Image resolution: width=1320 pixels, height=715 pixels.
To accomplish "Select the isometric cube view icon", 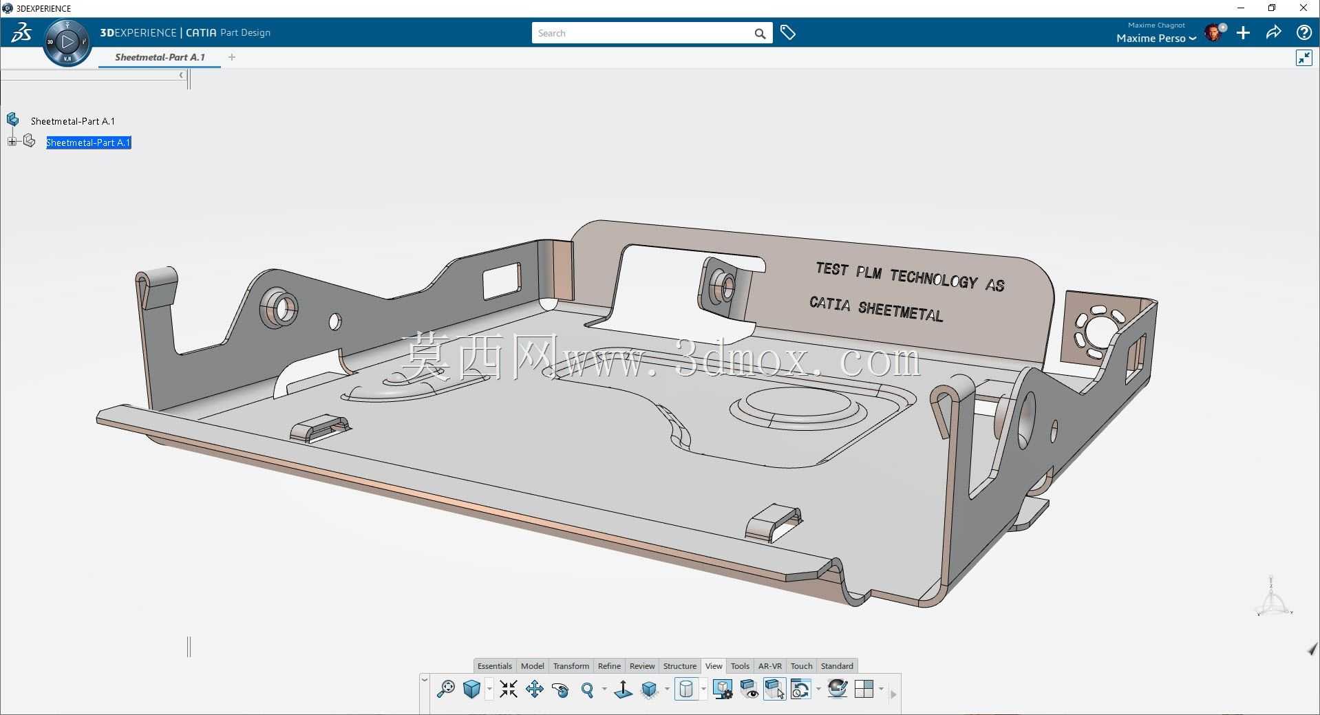I will click(471, 689).
